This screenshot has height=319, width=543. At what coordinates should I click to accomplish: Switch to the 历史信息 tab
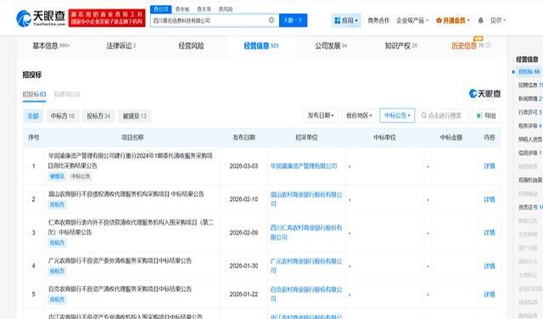coord(464,46)
